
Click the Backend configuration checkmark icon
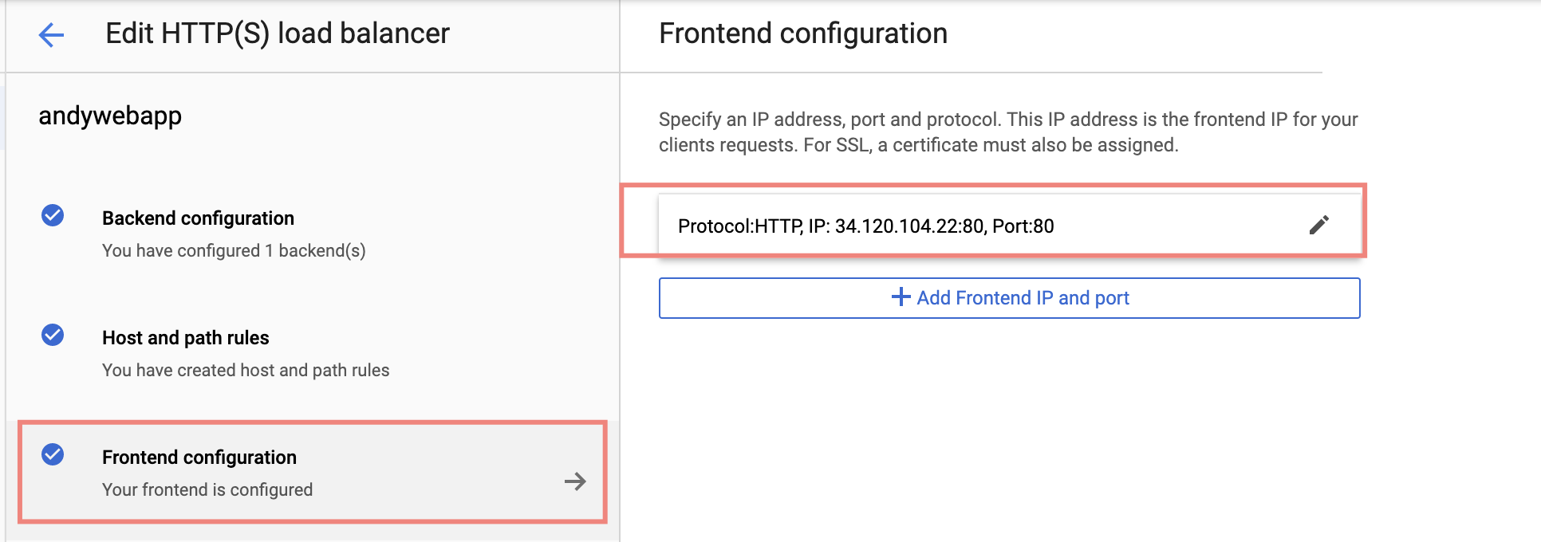click(53, 215)
